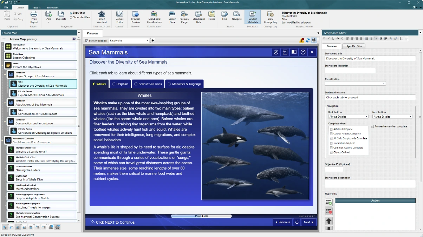
Task: Click the Recover/Purge ribbon icon
Action: click(184, 14)
